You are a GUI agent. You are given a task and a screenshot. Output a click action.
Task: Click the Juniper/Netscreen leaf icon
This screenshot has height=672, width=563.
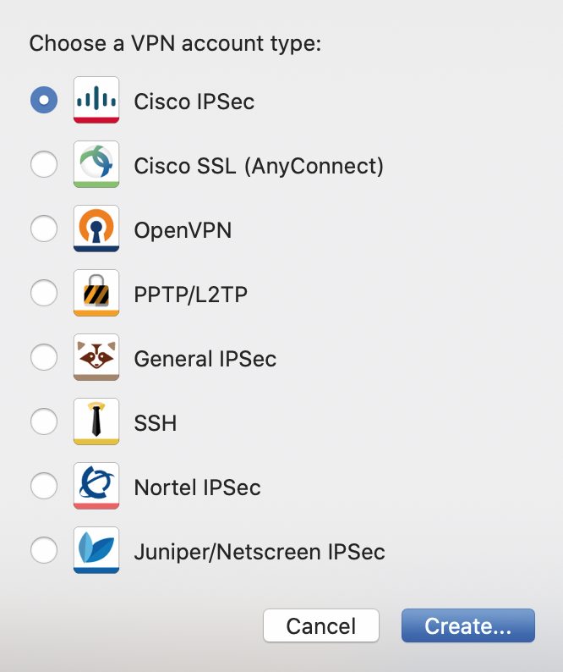pyautogui.click(x=96, y=550)
